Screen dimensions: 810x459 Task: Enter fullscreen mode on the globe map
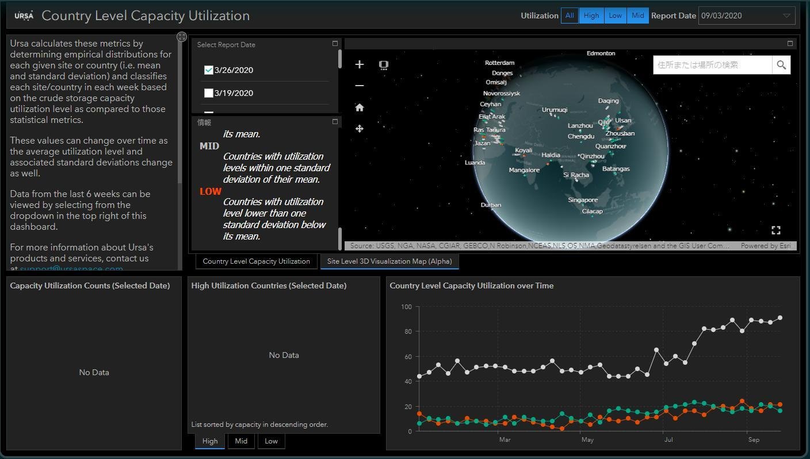pos(776,230)
